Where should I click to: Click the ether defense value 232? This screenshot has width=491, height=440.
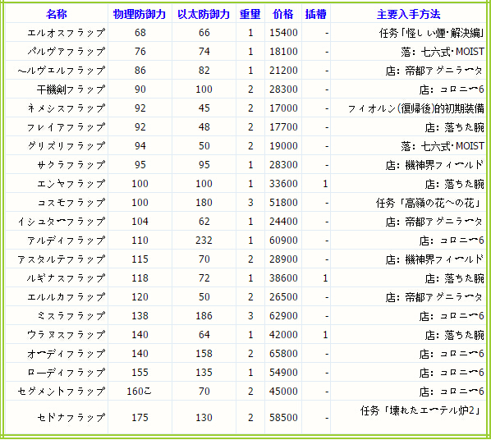204,241
